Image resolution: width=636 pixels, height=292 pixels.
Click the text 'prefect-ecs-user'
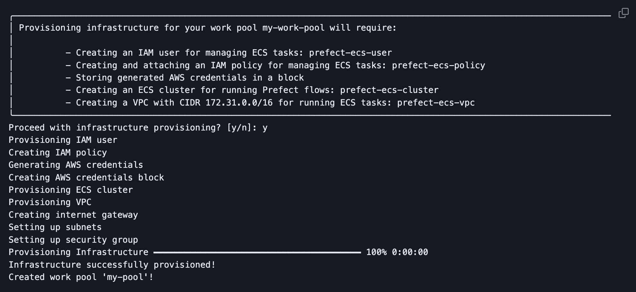(x=350, y=53)
